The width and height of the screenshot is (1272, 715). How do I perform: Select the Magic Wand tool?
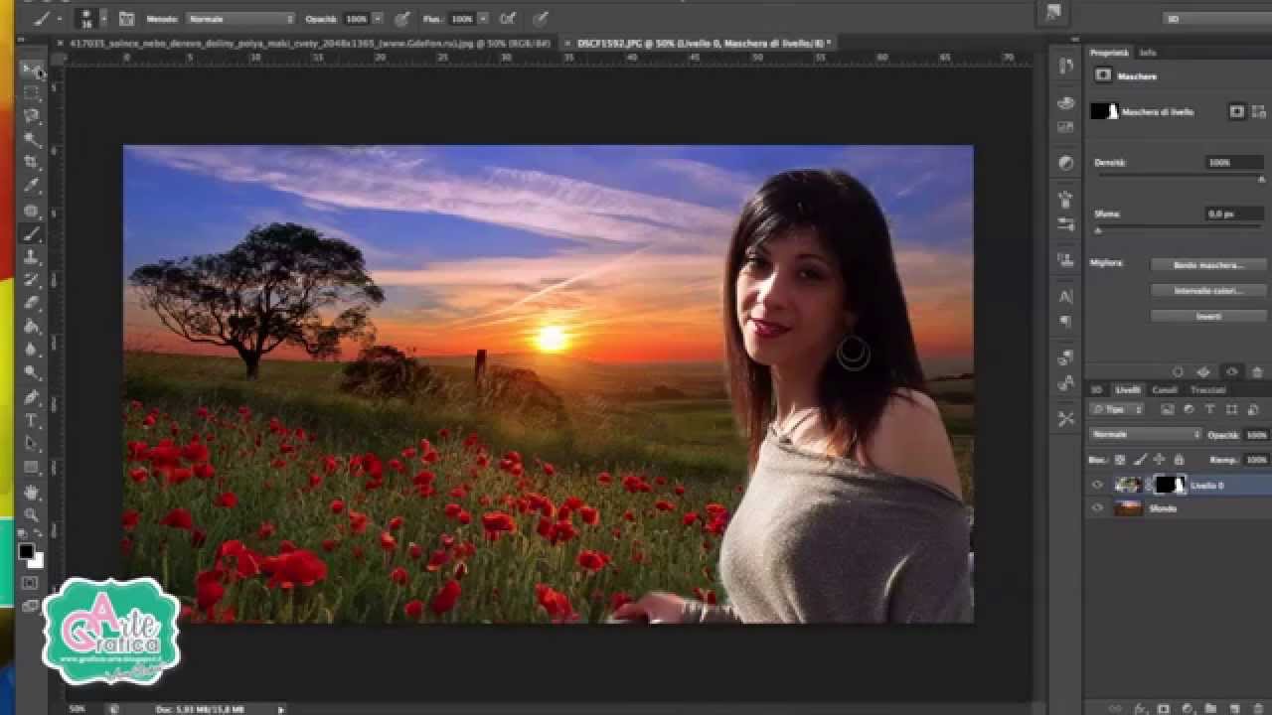click(32, 140)
